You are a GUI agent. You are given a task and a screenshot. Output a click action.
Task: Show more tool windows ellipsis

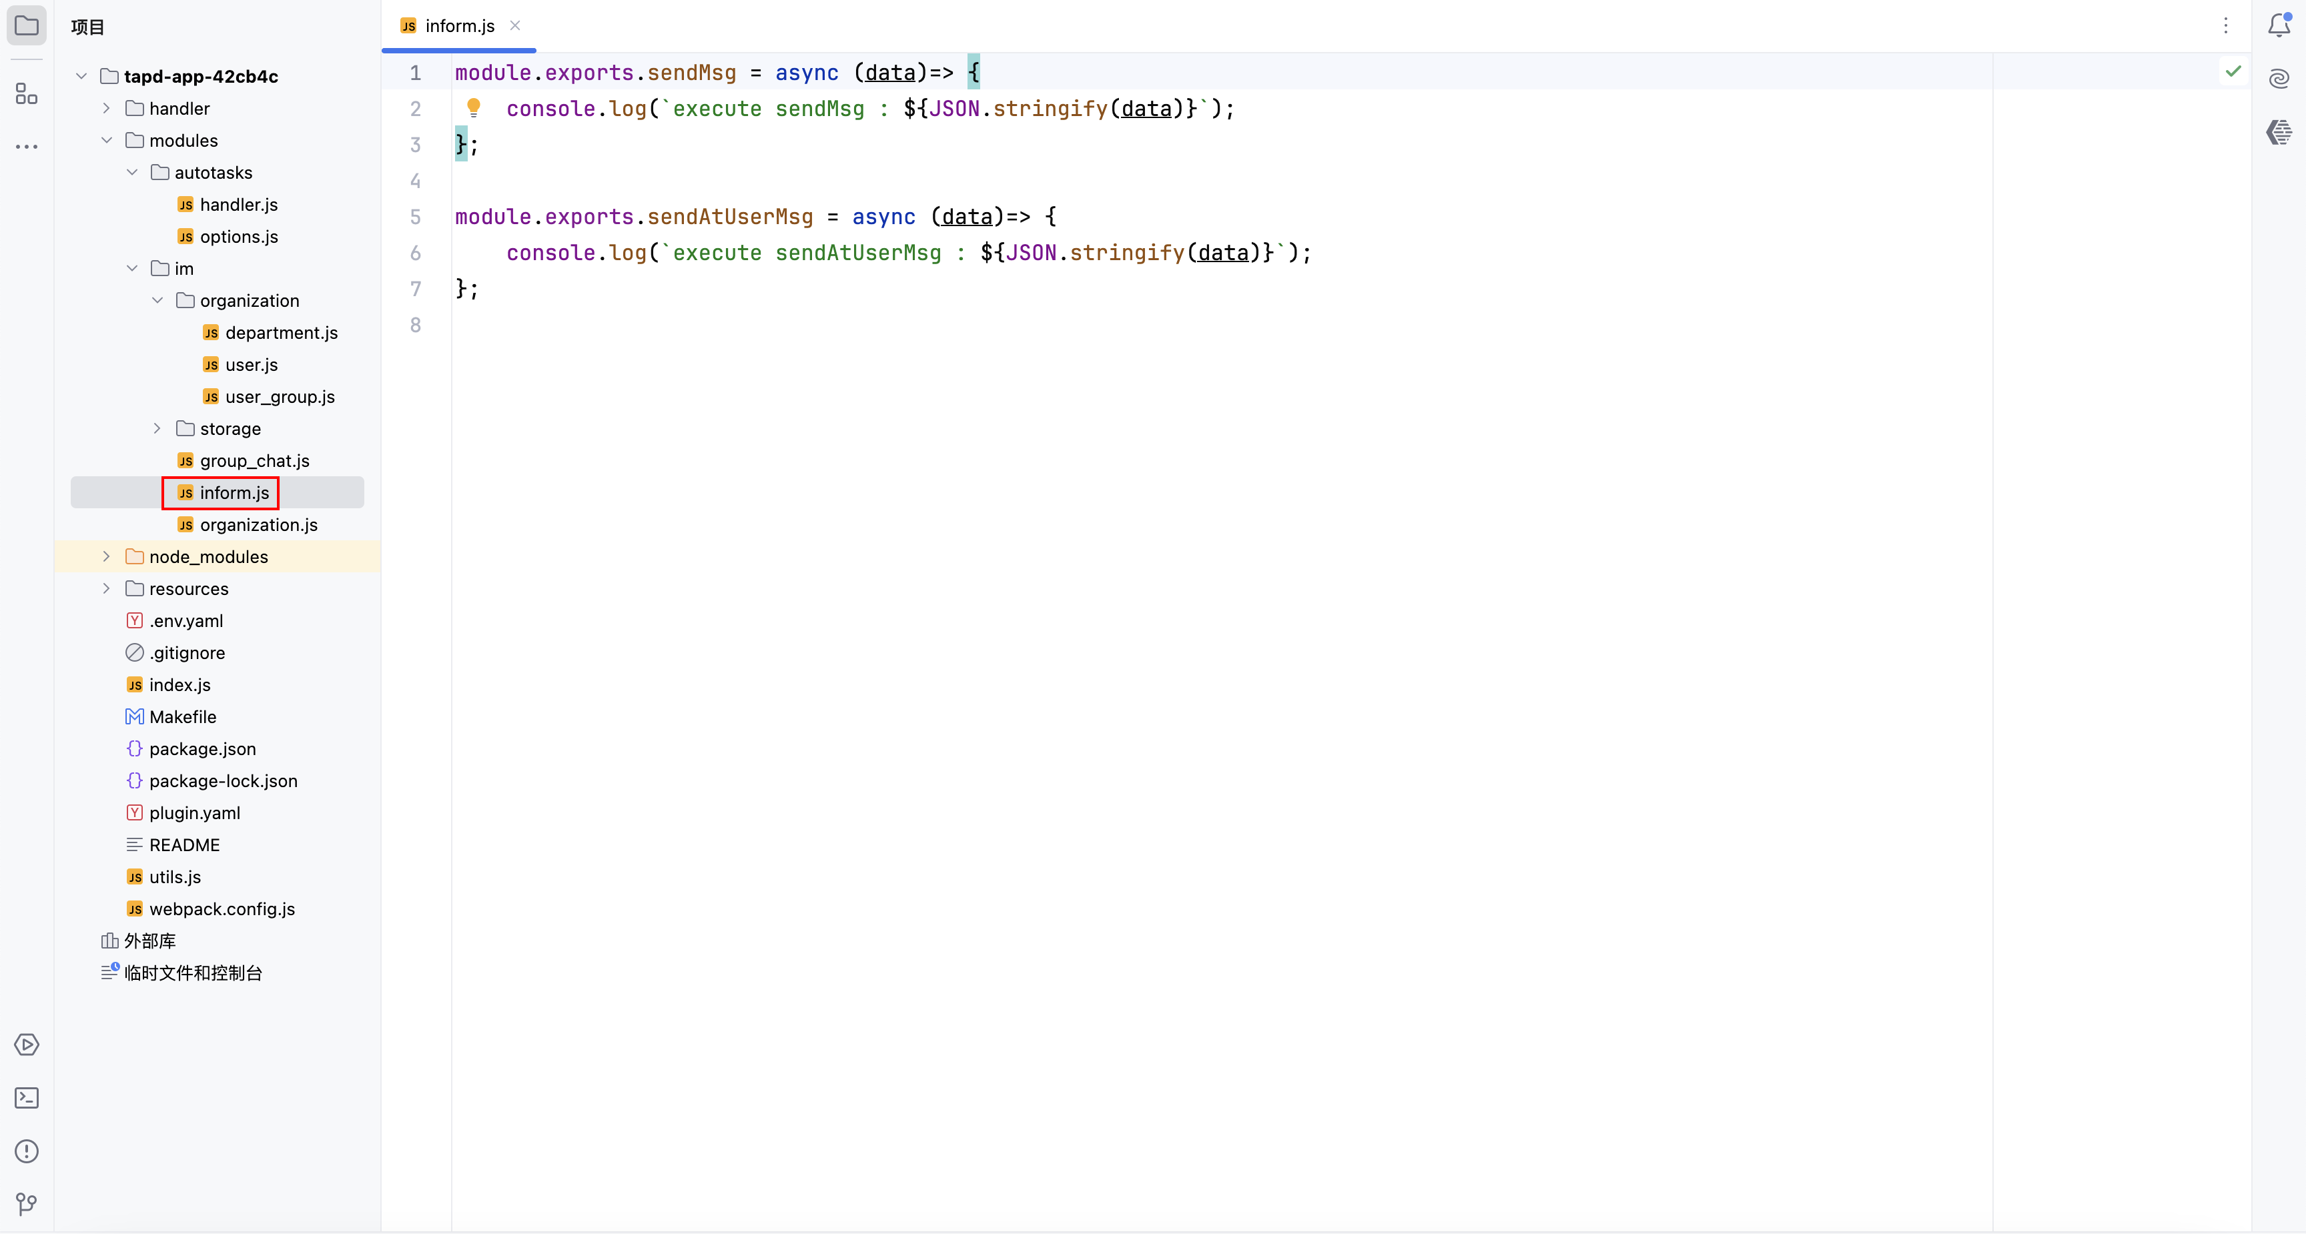point(27,146)
